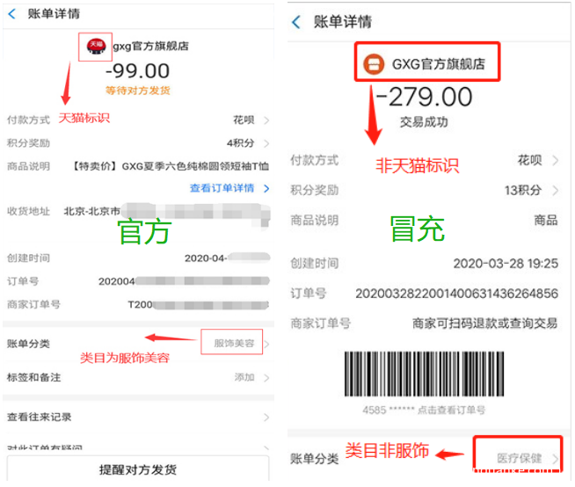575x487 pixels.
Task: Expand 付款方式 花呗 row in left screen
Action: coord(138,120)
